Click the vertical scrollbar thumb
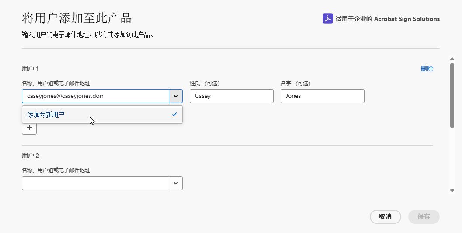Image resolution: width=462 pixels, height=233 pixels. click(452, 95)
